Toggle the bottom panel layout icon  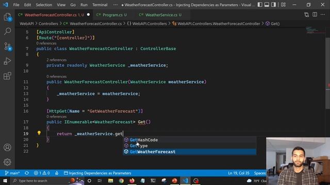[x=267, y=5]
